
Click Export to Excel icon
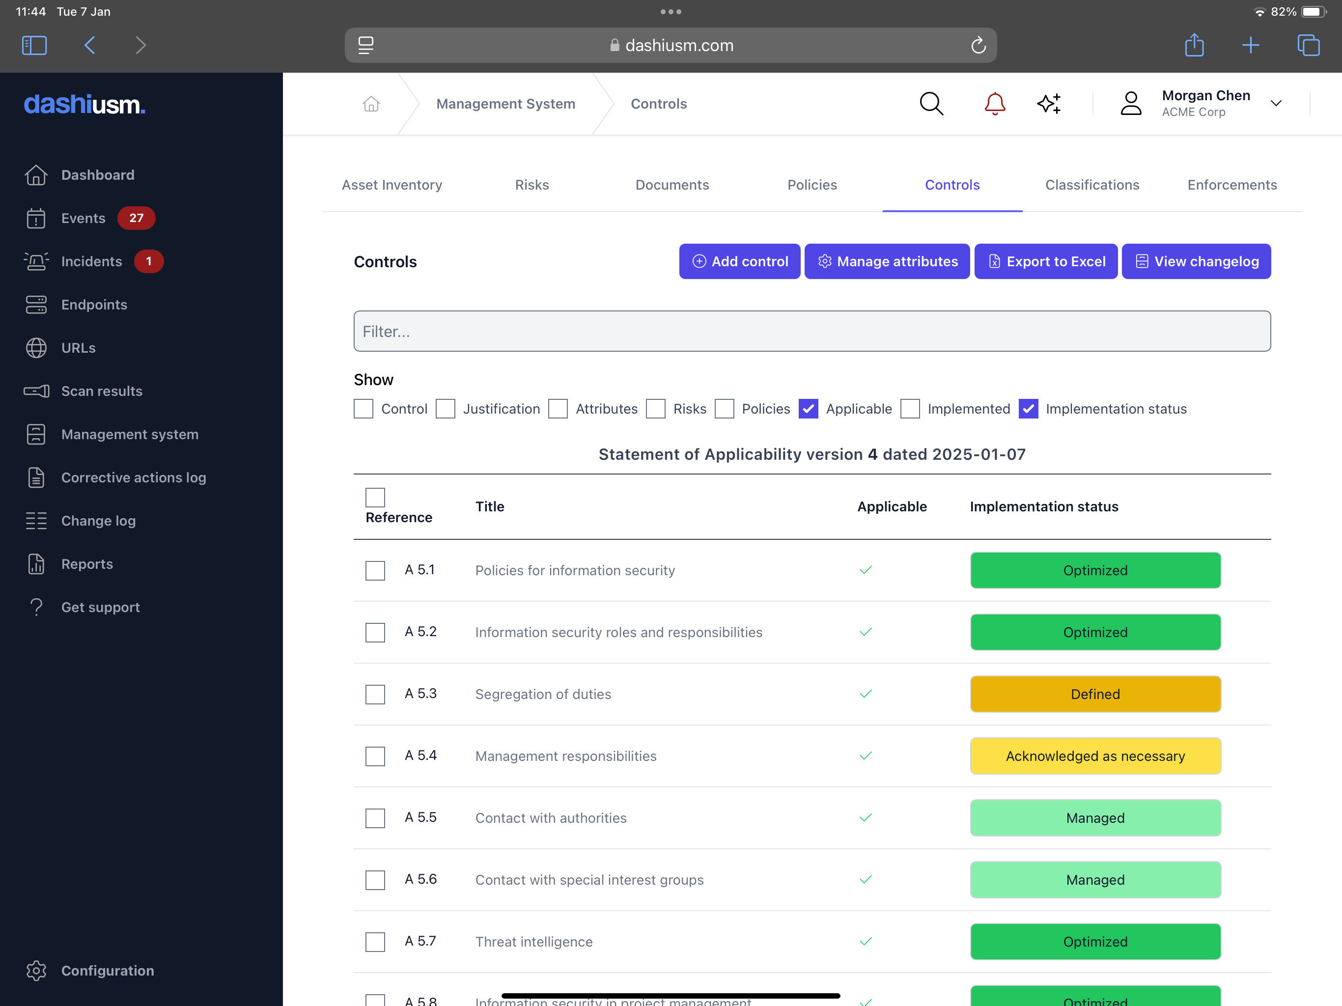coord(993,261)
